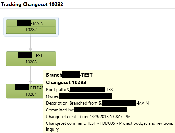Click the merge arrow from TEST to RELEASE

pos(31,75)
